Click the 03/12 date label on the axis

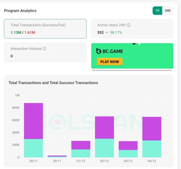coord(128,161)
